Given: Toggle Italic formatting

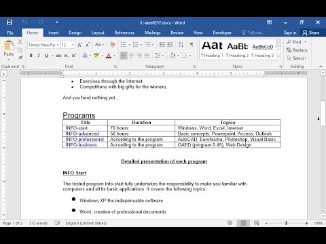Looking at the screenshot, I should click(39, 56).
